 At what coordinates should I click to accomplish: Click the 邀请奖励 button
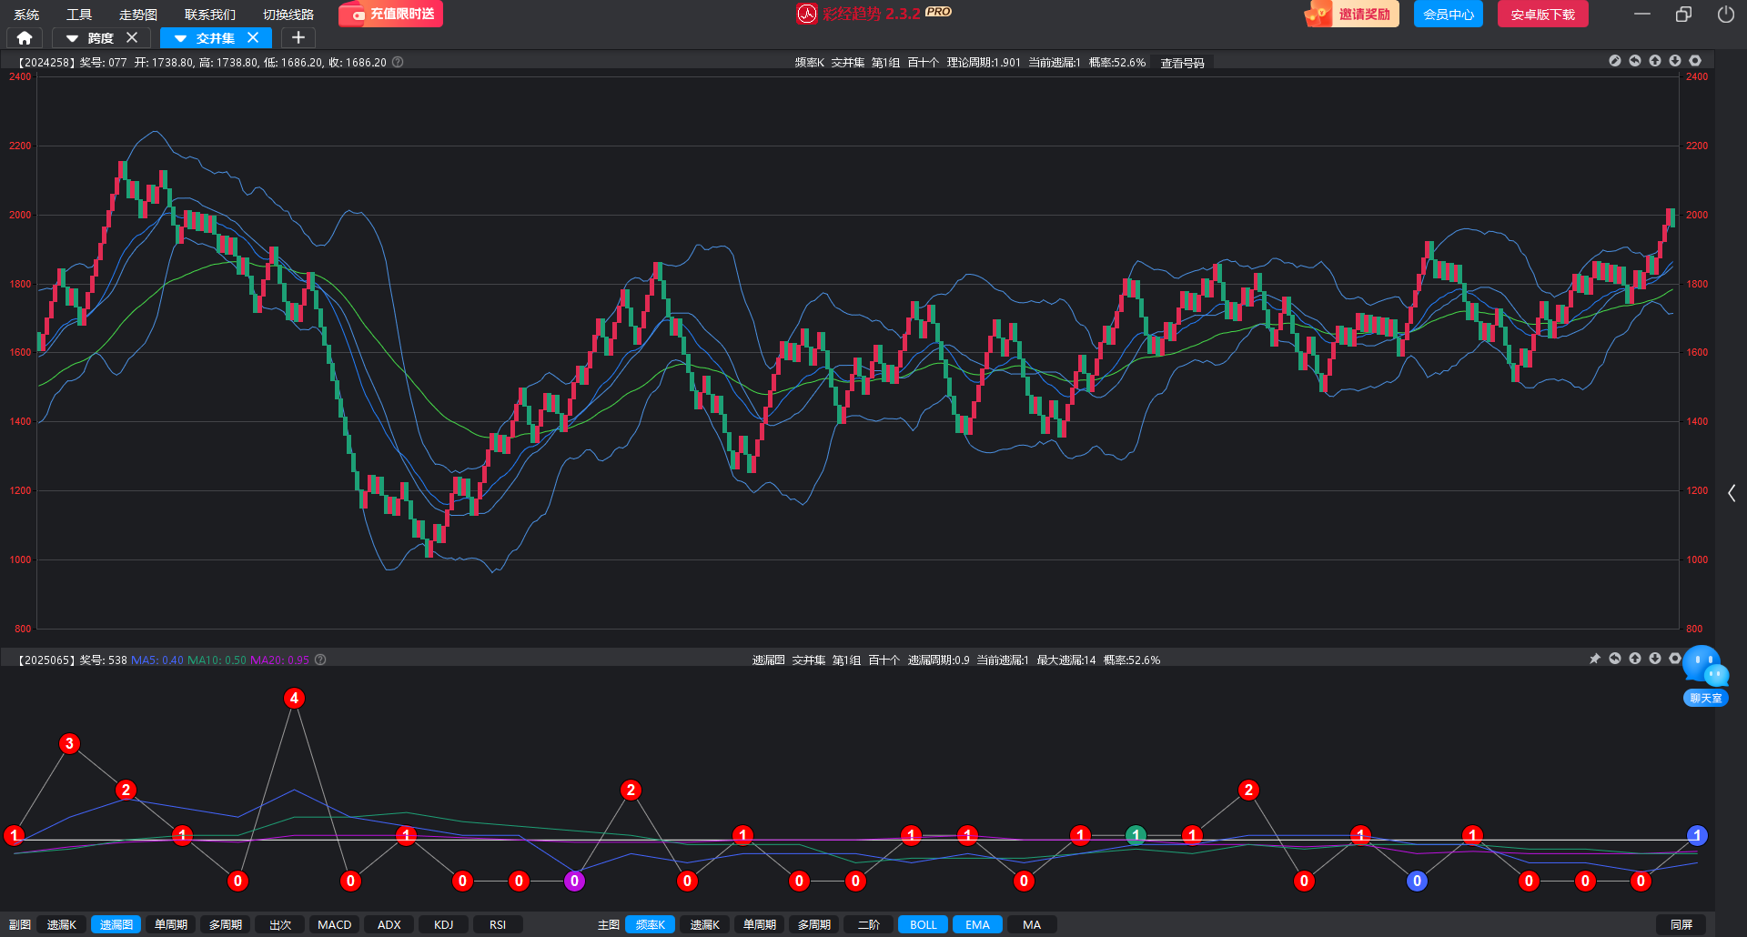(x=1351, y=14)
